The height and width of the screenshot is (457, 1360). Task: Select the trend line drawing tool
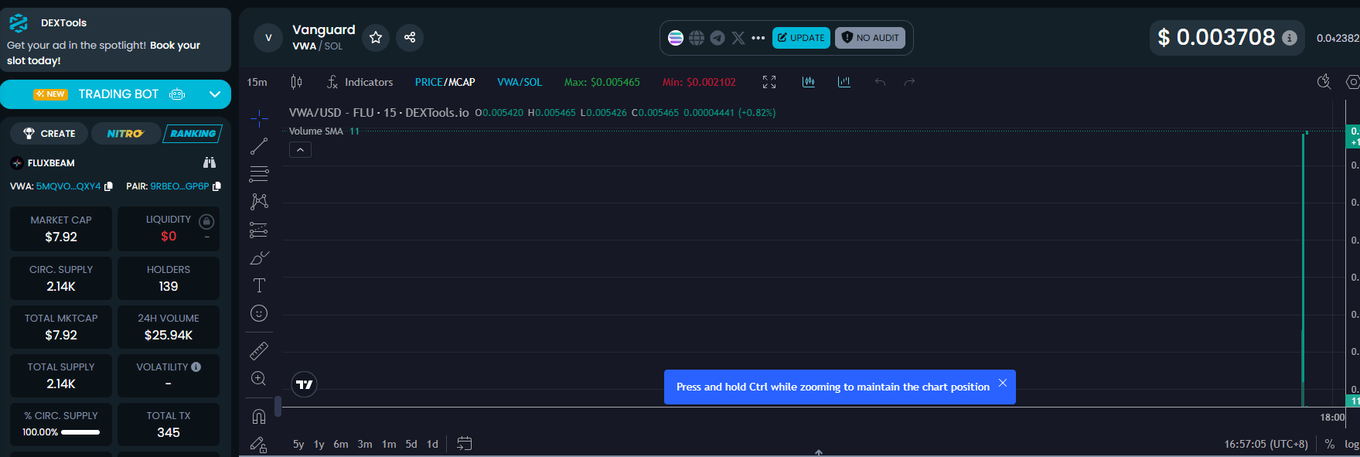[x=259, y=146]
